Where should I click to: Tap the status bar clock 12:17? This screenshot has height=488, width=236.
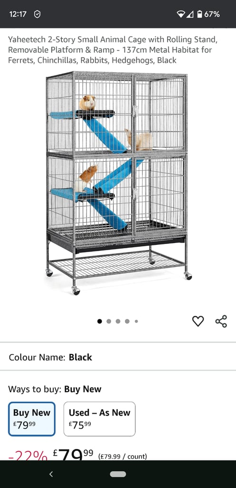point(18,14)
